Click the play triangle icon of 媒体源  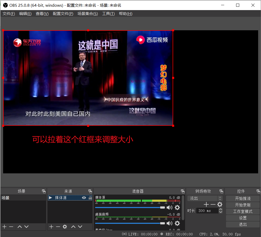[x=51, y=198]
